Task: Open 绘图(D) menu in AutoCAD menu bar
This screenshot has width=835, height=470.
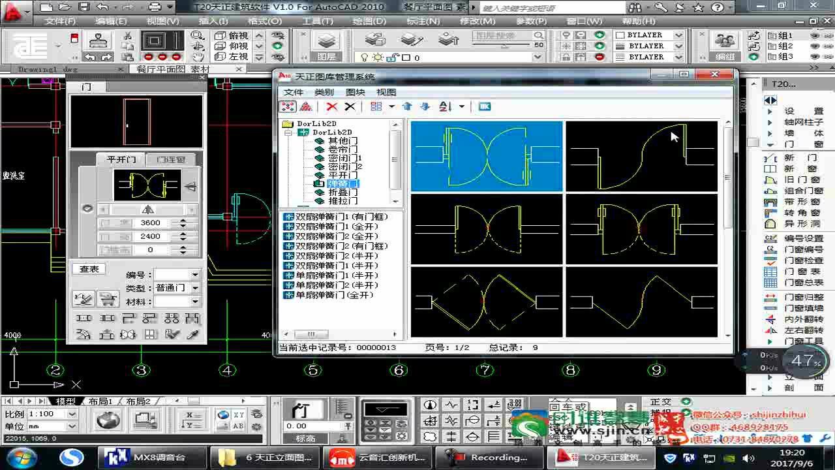Action: click(x=370, y=21)
